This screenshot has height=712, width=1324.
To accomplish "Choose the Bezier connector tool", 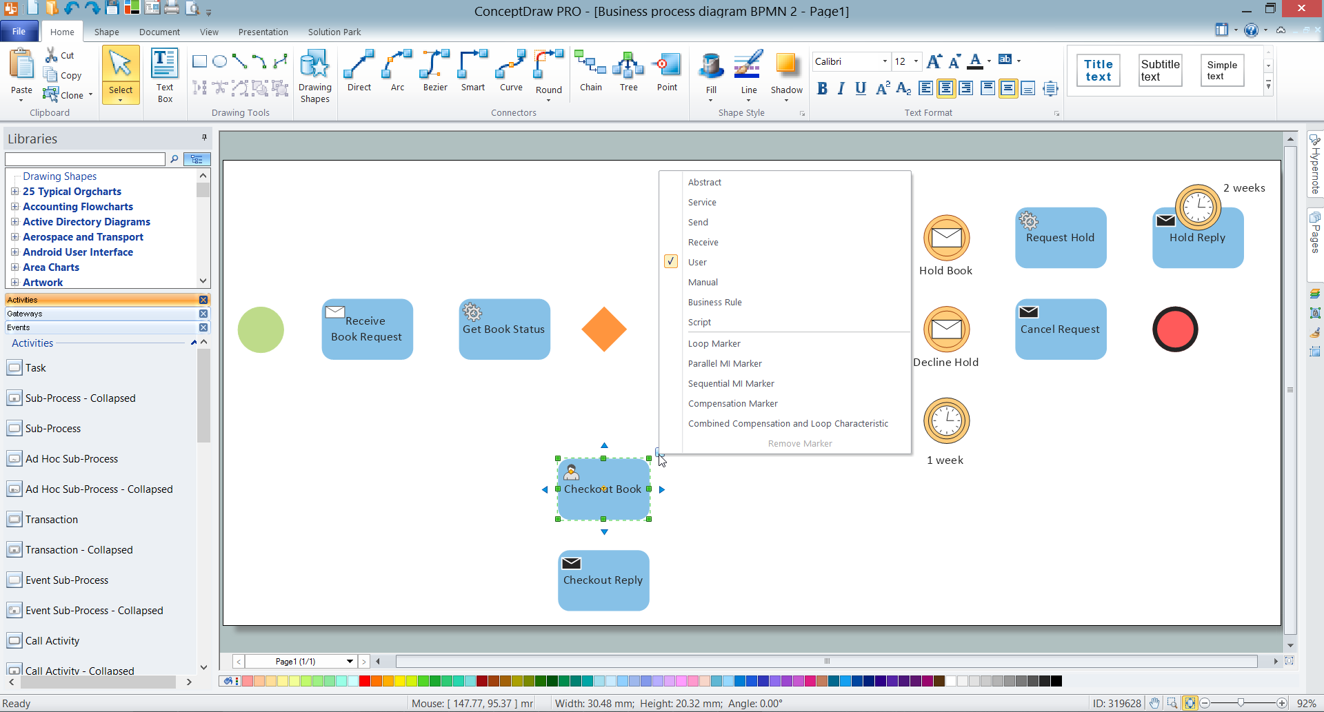I will pyautogui.click(x=435, y=71).
